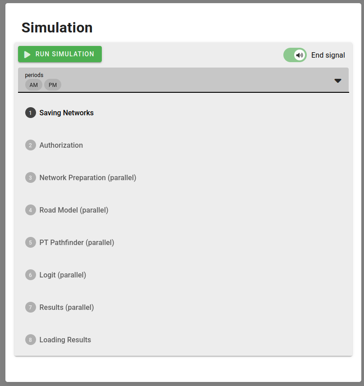Viewport: 364px width, 386px height.
Task: Click step 1 circle icon
Action: point(31,113)
